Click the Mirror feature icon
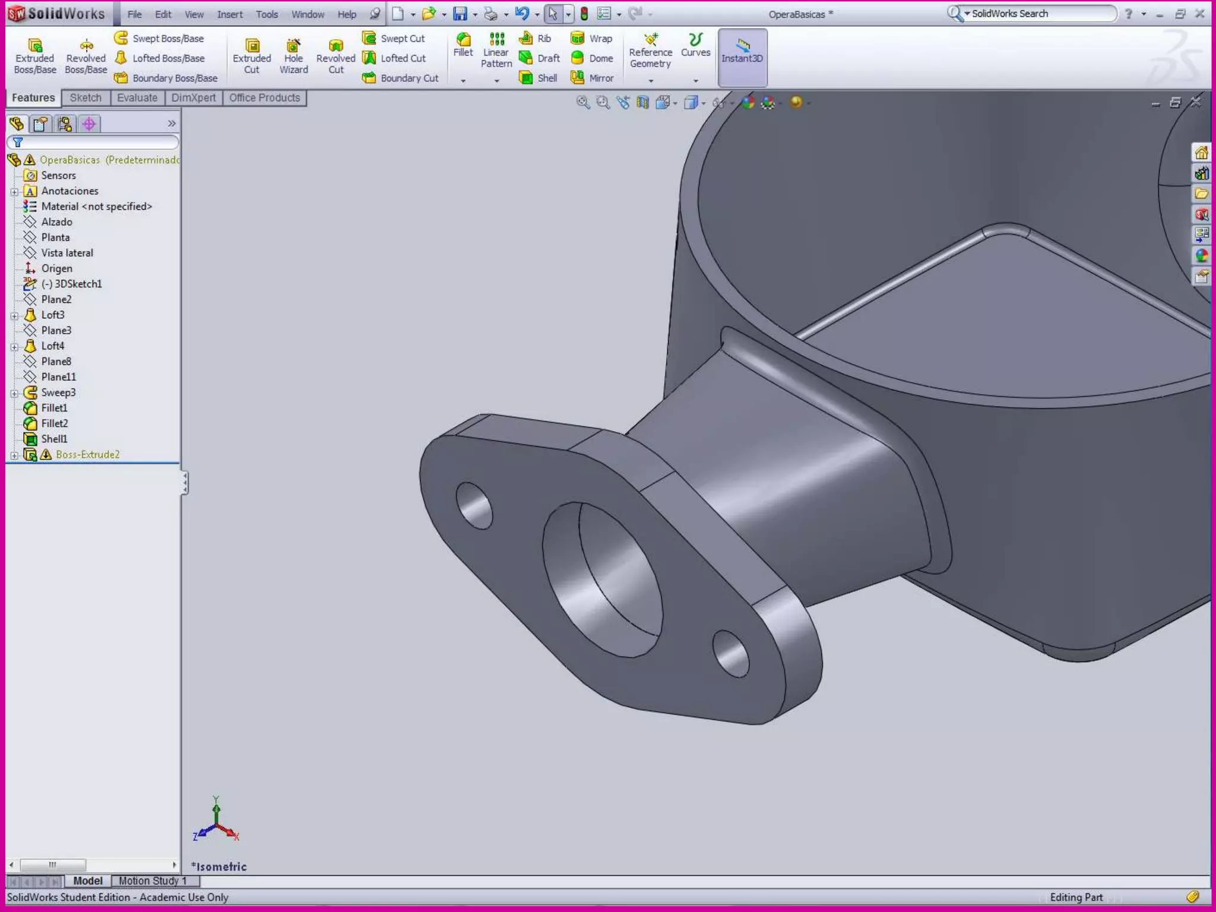 577,78
